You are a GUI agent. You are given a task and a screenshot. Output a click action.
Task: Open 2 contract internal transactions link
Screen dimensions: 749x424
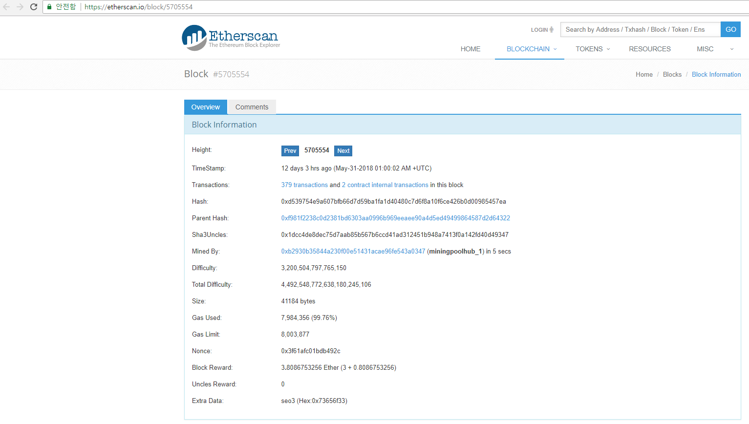coord(385,185)
